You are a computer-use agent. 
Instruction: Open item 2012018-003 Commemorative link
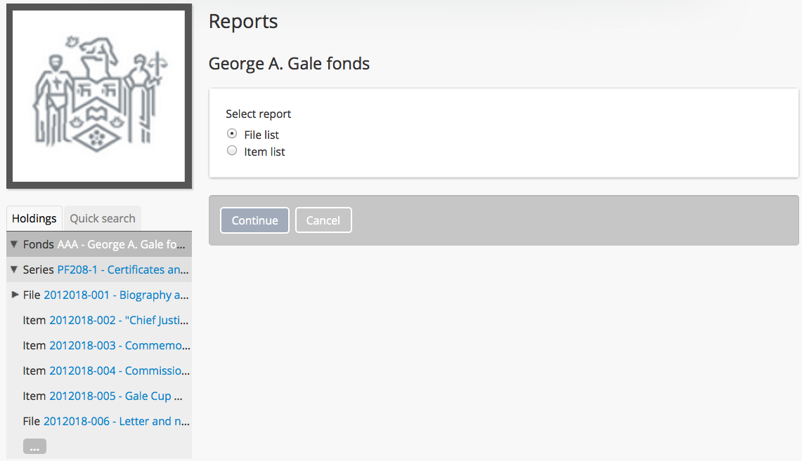pyautogui.click(x=119, y=345)
